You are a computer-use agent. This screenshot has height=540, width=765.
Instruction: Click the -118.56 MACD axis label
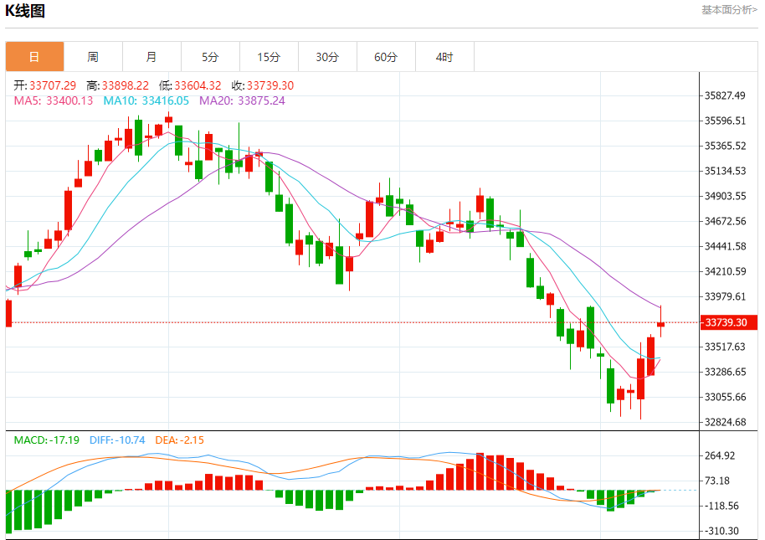(x=722, y=506)
